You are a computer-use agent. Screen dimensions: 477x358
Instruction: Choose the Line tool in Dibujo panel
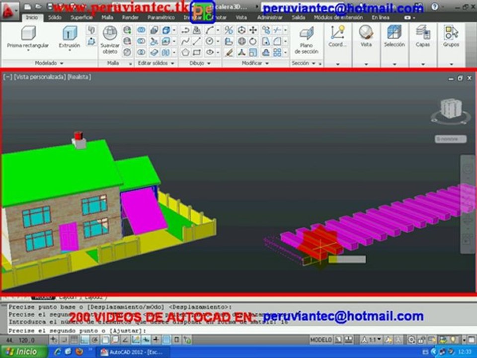coord(197,41)
